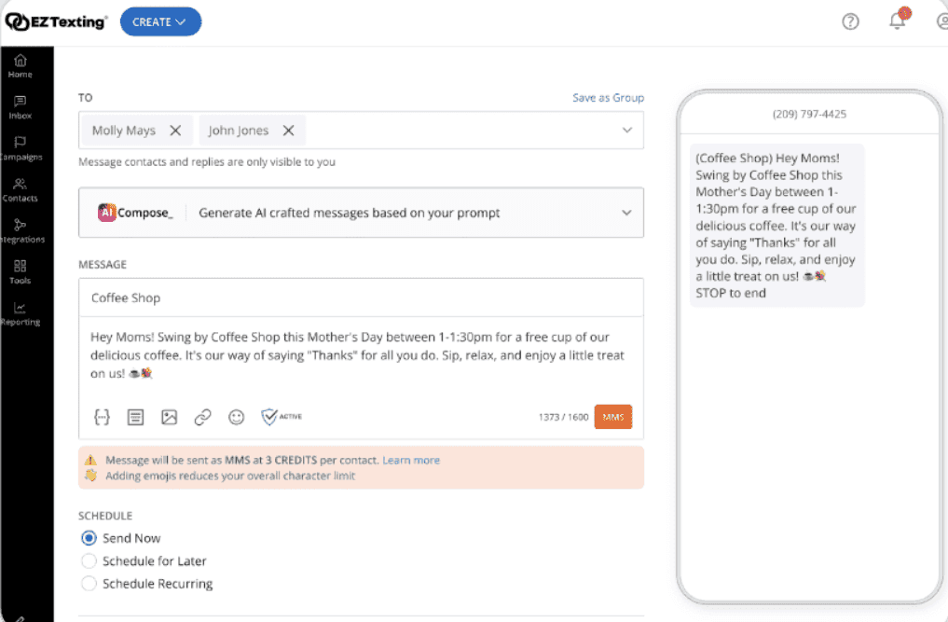Open the message templates icon
This screenshot has height=622, width=948.
click(135, 417)
